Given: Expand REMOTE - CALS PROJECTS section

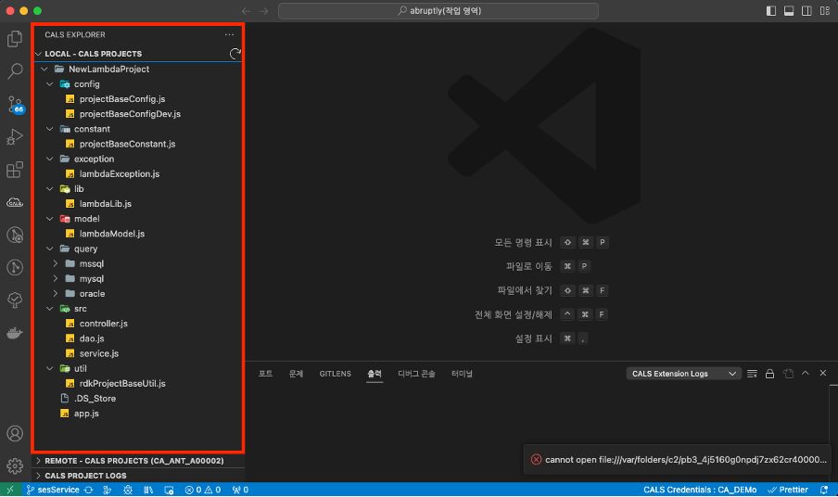Looking at the screenshot, I should click(39, 461).
